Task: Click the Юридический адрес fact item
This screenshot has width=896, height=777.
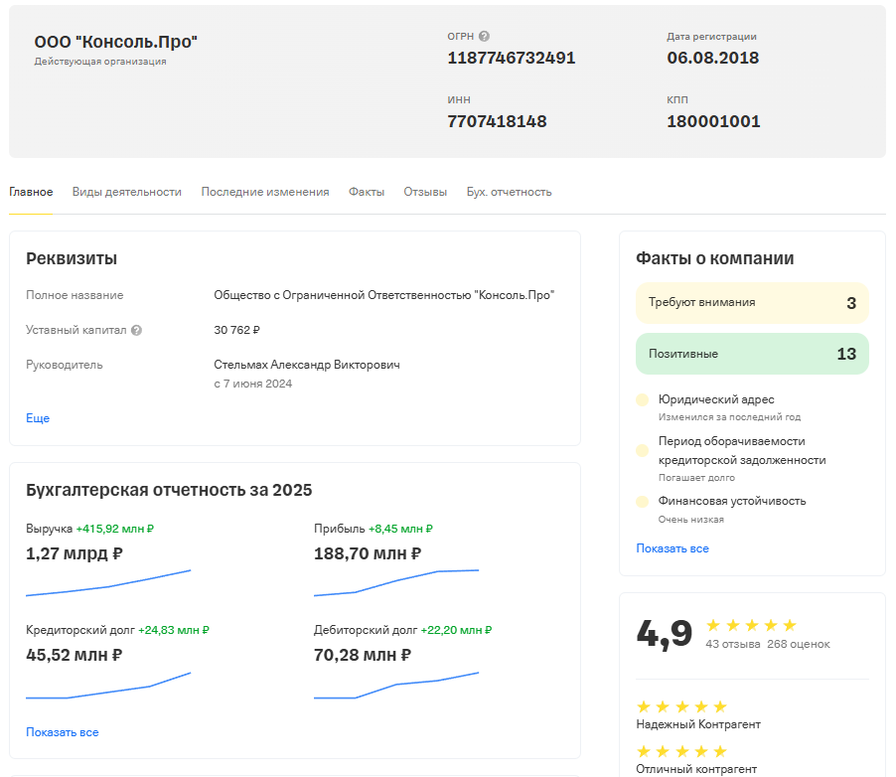Action: (730, 407)
